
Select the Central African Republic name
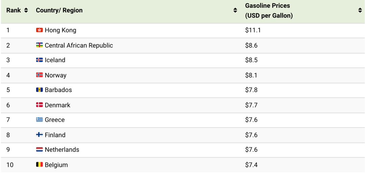tap(79, 45)
